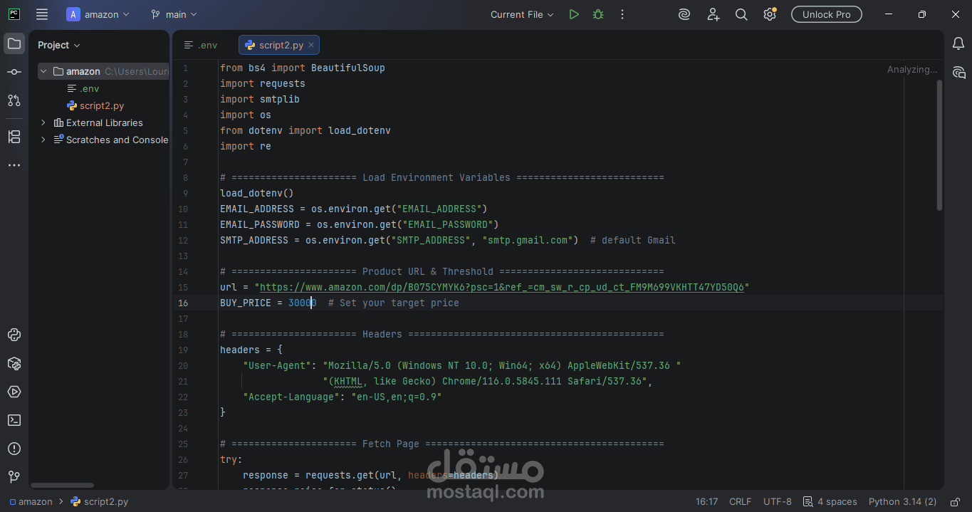Viewport: 972px width, 512px height.
Task: Open the Terminal tool window
Action: [x=14, y=420]
